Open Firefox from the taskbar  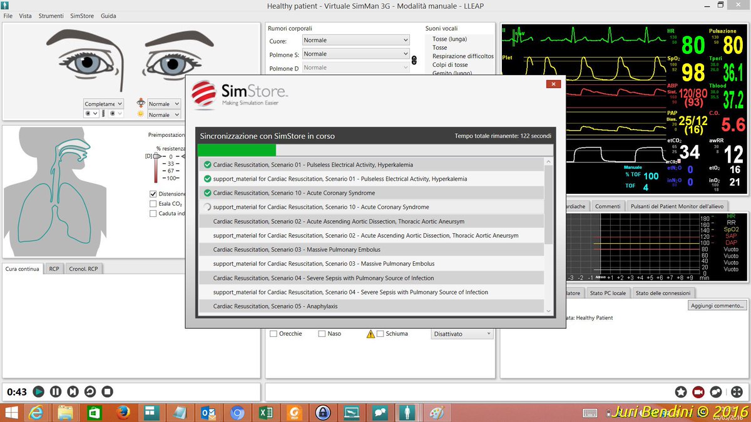(x=124, y=413)
